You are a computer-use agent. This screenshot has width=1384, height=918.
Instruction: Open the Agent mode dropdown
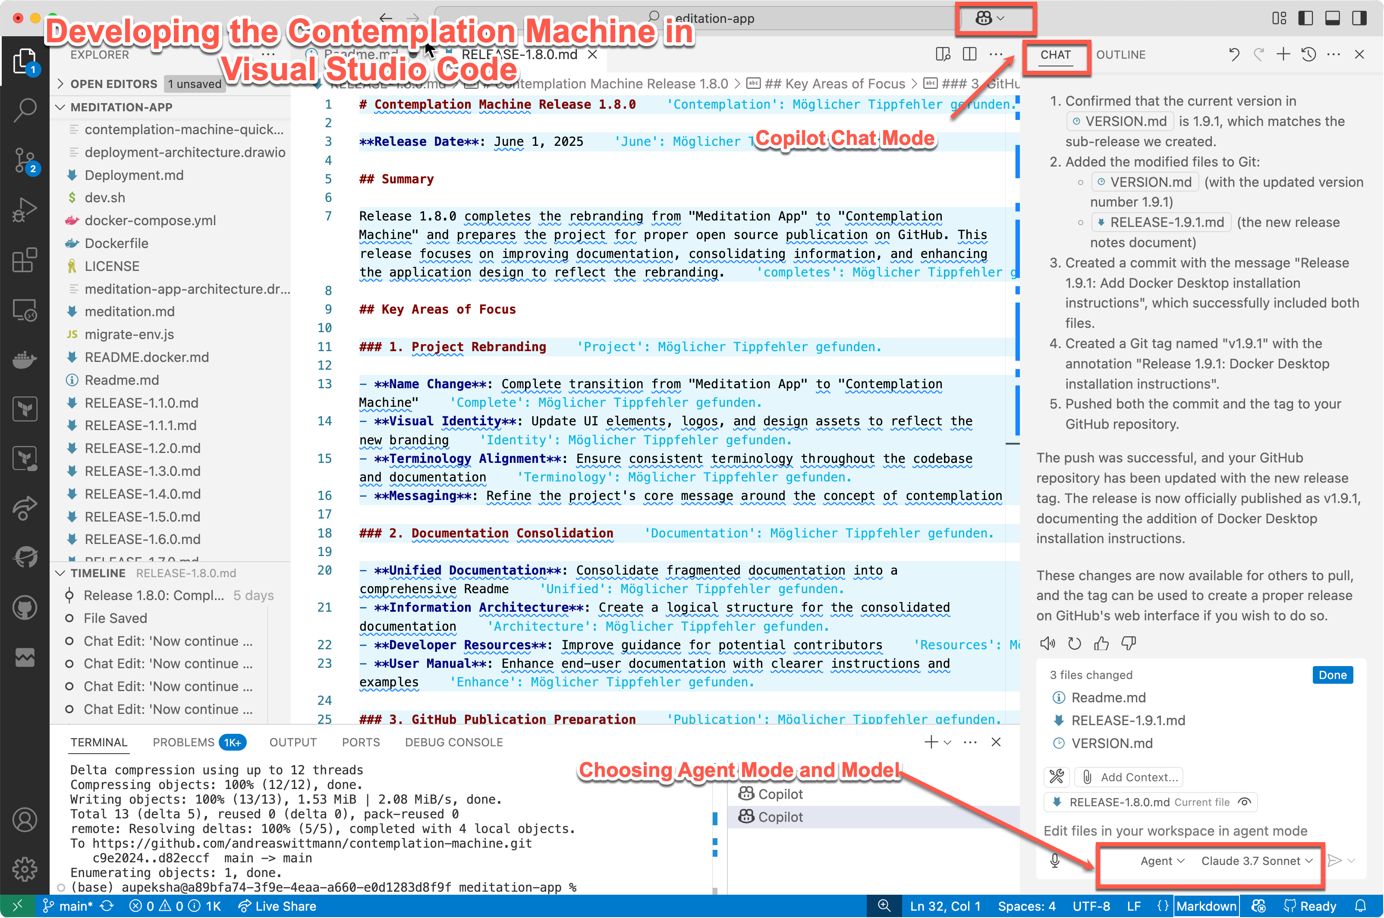[1163, 860]
